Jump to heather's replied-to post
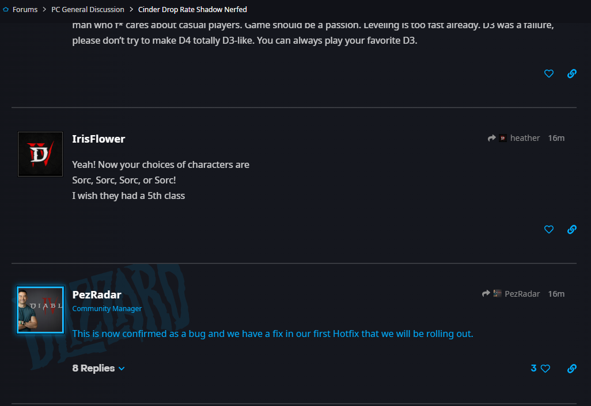 click(525, 138)
